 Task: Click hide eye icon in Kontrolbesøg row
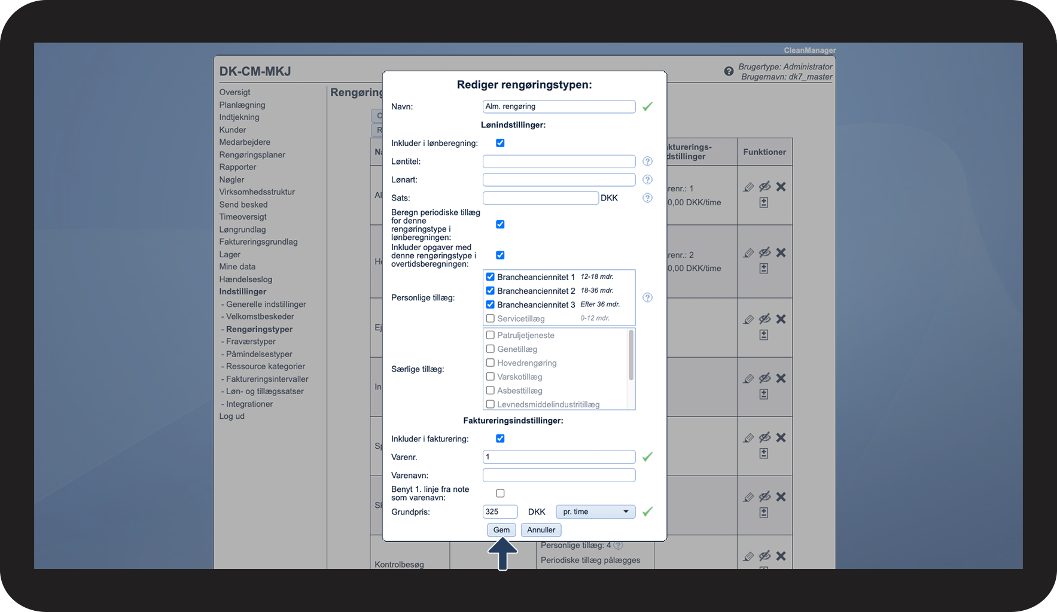pos(764,556)
